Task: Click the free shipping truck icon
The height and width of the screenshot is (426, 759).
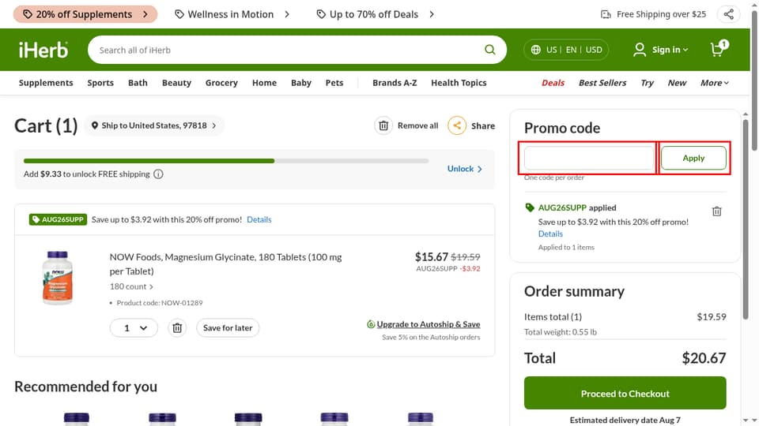Action: coord(606,14)
